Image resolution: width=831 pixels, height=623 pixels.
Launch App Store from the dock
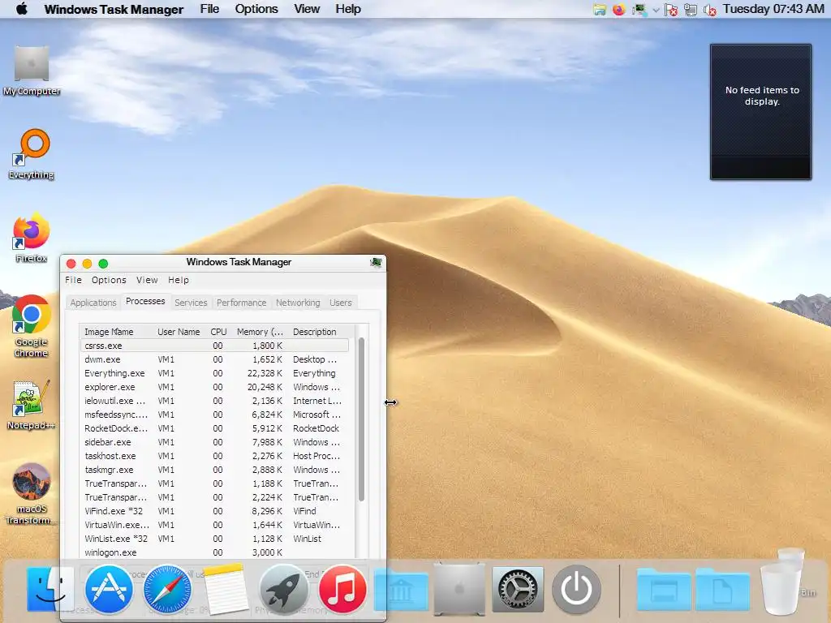pos(109,589)
